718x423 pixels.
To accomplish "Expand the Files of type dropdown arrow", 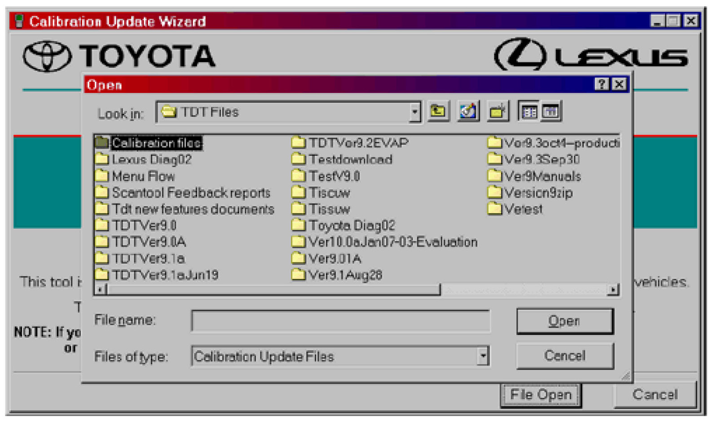I will coord(483,356).
